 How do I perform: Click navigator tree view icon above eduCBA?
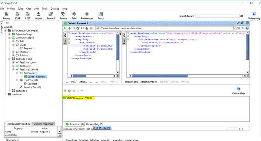click(7, 23)
